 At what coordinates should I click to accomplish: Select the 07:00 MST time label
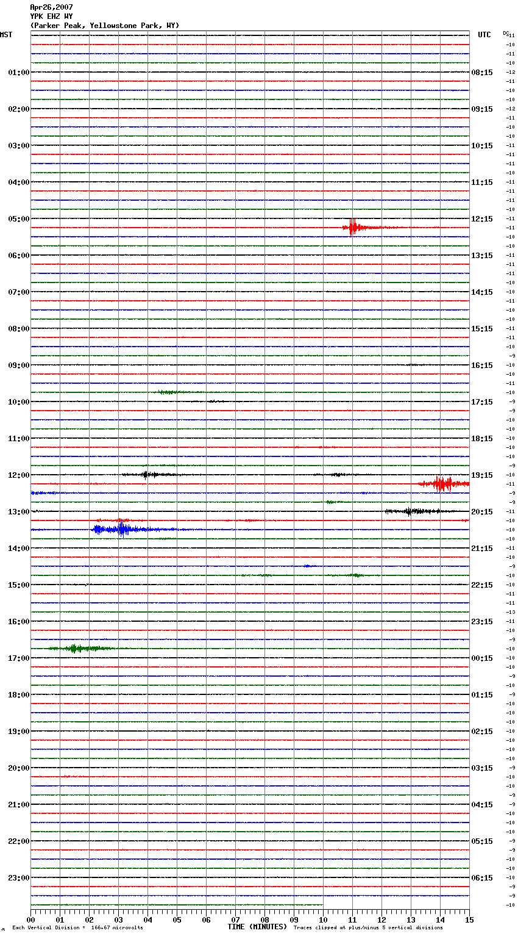click(18, 292)
